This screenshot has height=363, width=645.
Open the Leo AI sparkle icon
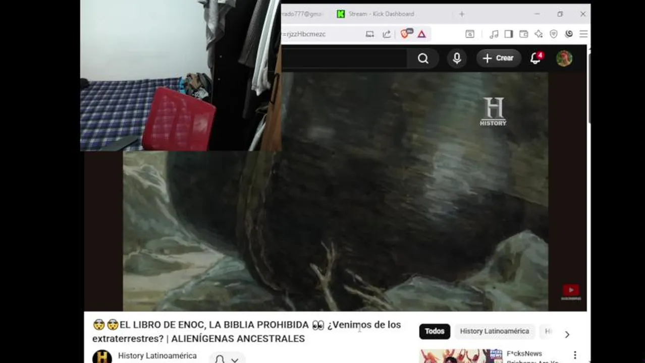coord(539,34)
